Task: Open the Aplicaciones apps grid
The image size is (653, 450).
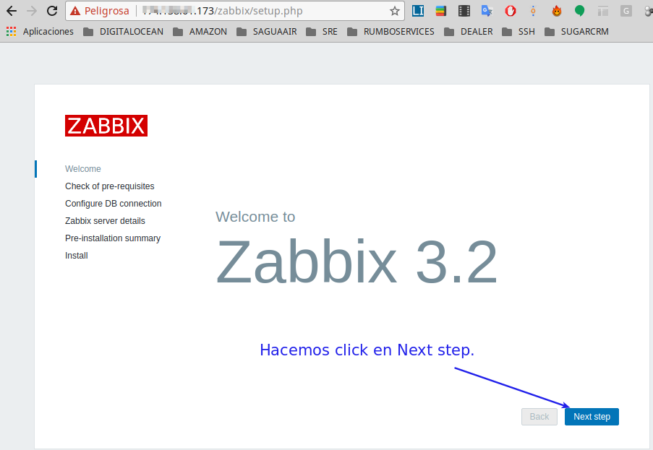Action: tap(40, 32)
